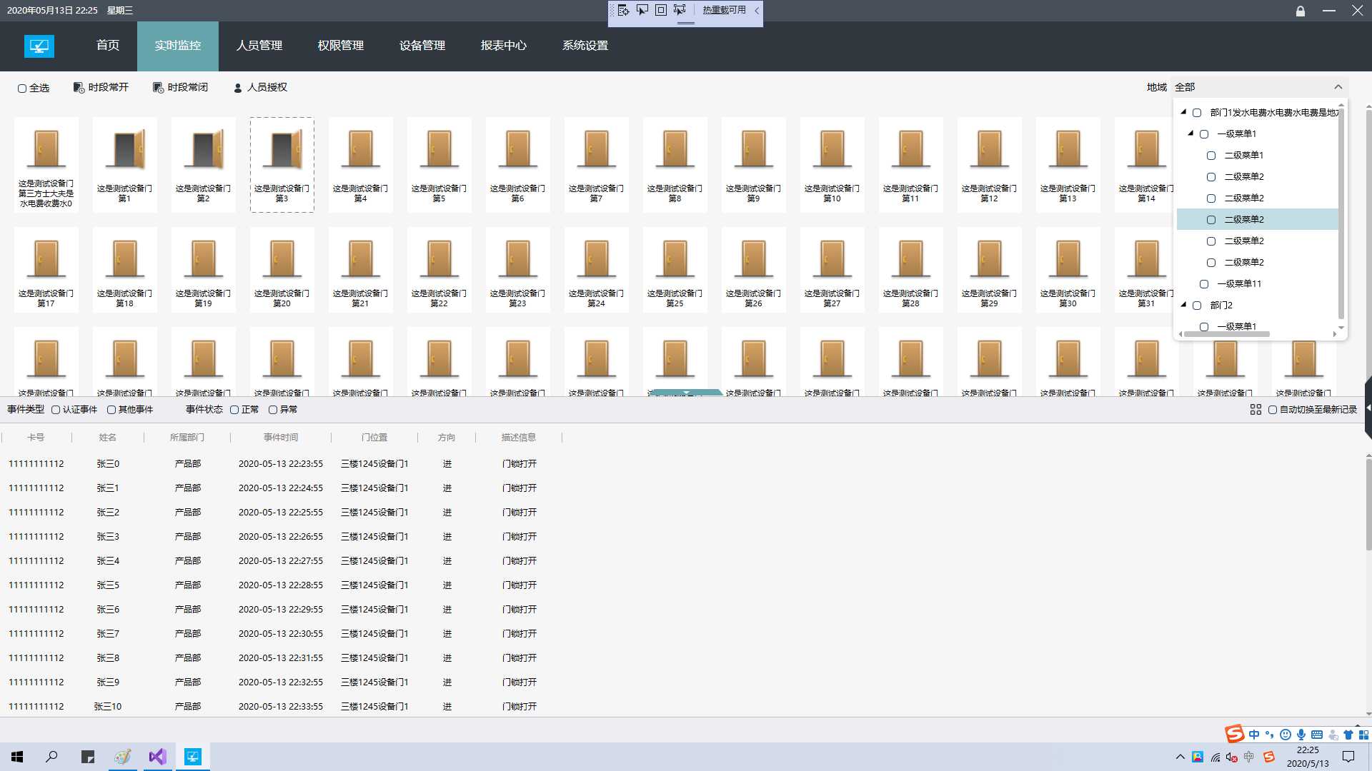The height and width of the screenshot is (771, 1372).
Task: Select the 正常 event status option
Action: click(x=234, y=410)
